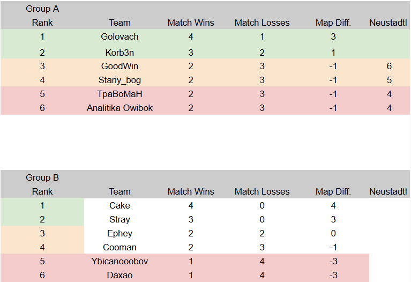Click Group B Match Losses header
Image resolution: width=411 pixels, height=282 pixels.
click(x=262, y=192)
